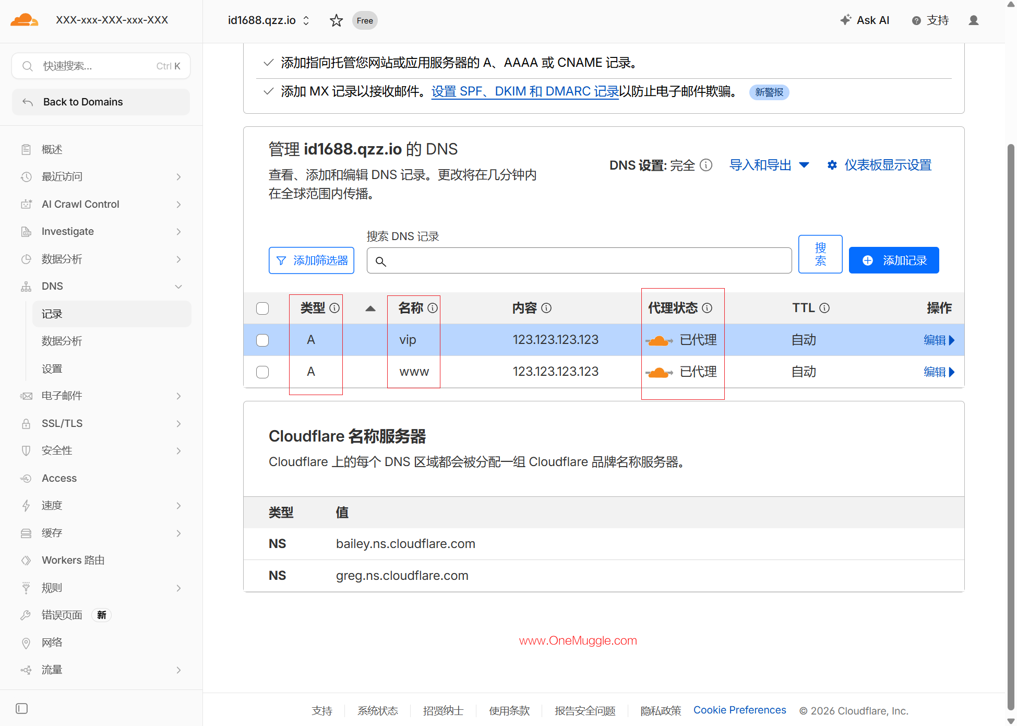Check the box for the www record
1017x726 pixels.
[262, 372]
